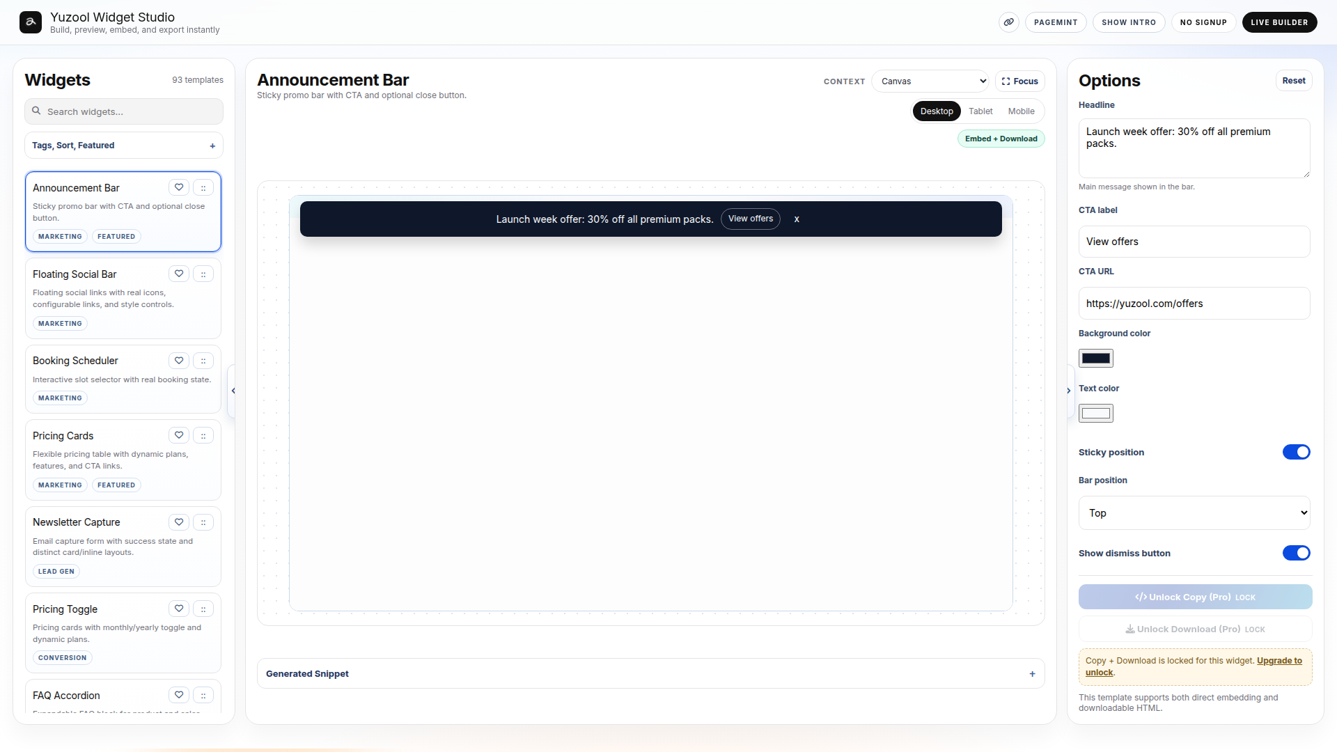Click drag handle on Announcement Bar card
Screen dimensions: 1337x752
tap(203, 187)
